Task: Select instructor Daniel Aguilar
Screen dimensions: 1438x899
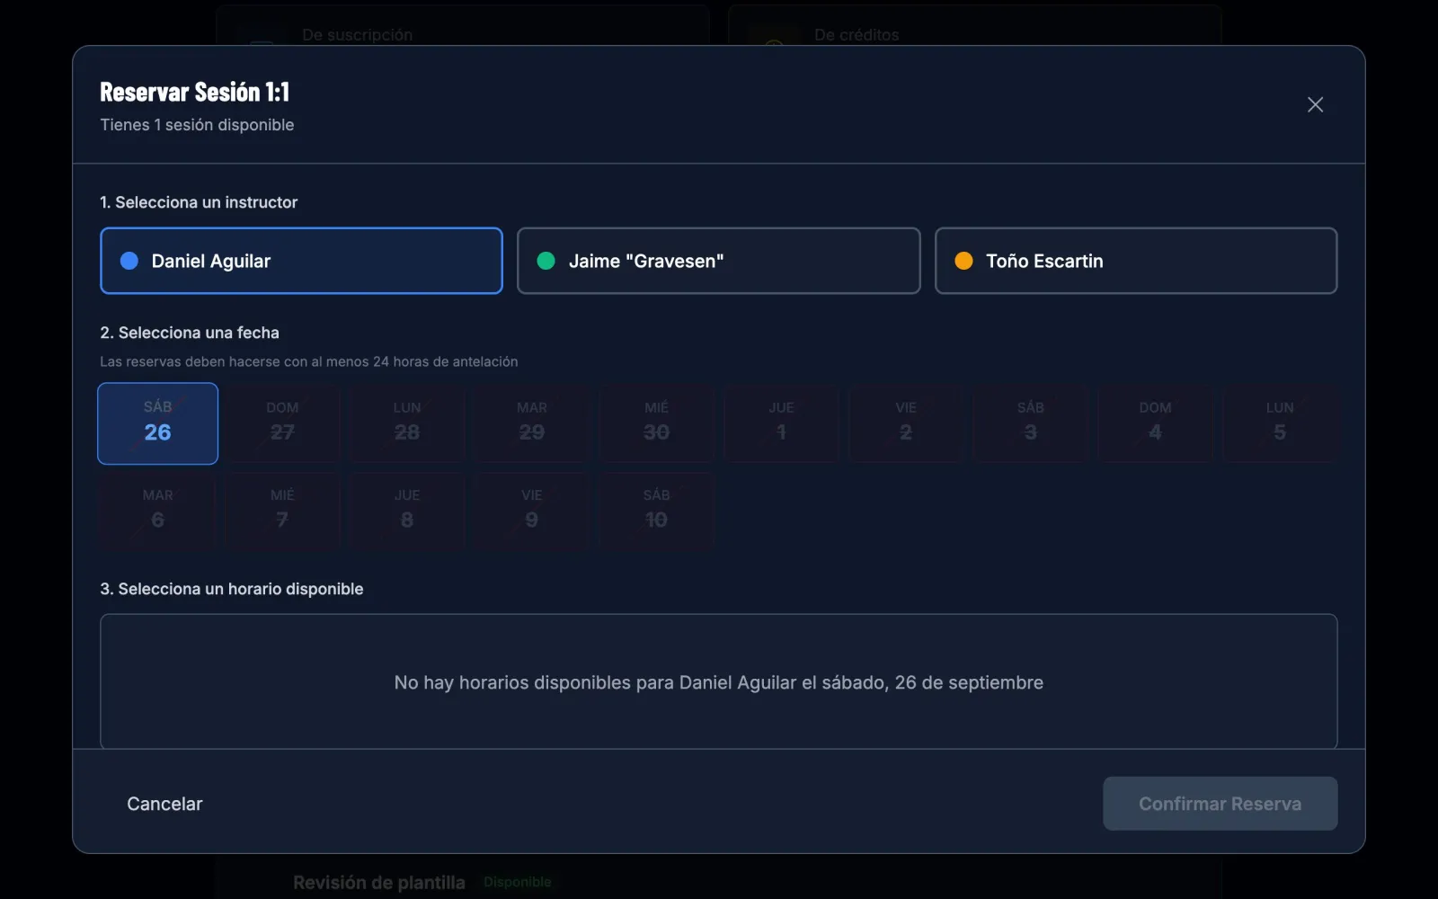Action: pos(301,261)
